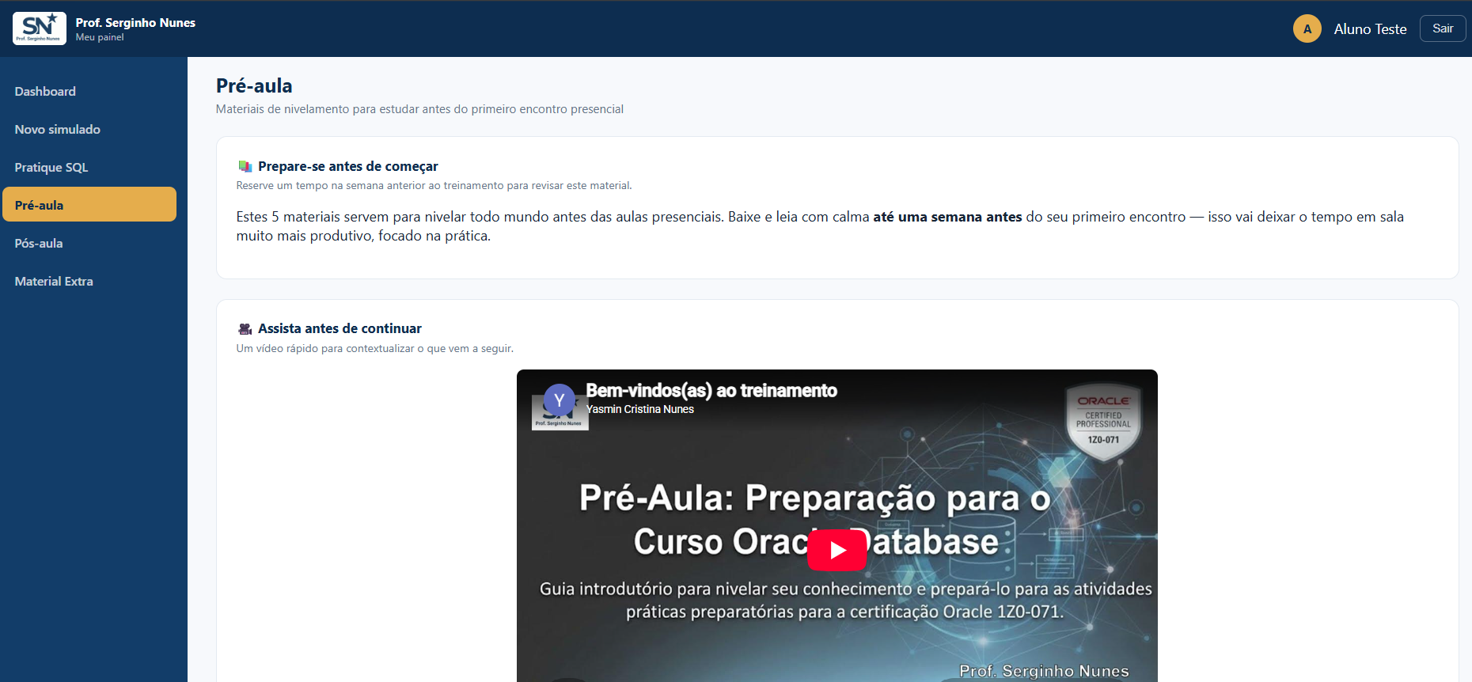Click the user avatar with letter A
1472x682 pixels.
point(1307,28)
